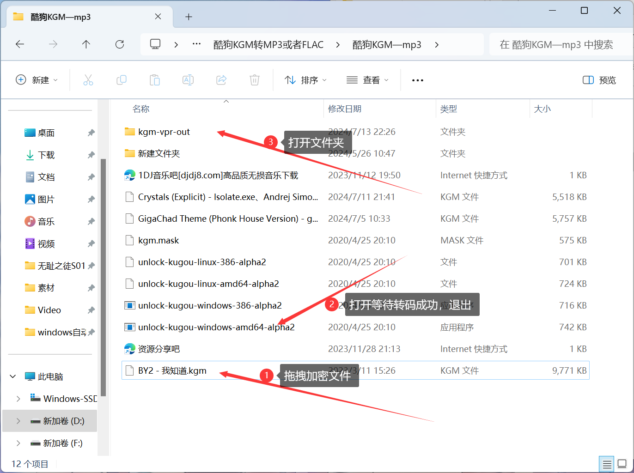Unpin 下载 pin icon in sidebar
This screenshot has width=634, height=473.
(91, 155)
